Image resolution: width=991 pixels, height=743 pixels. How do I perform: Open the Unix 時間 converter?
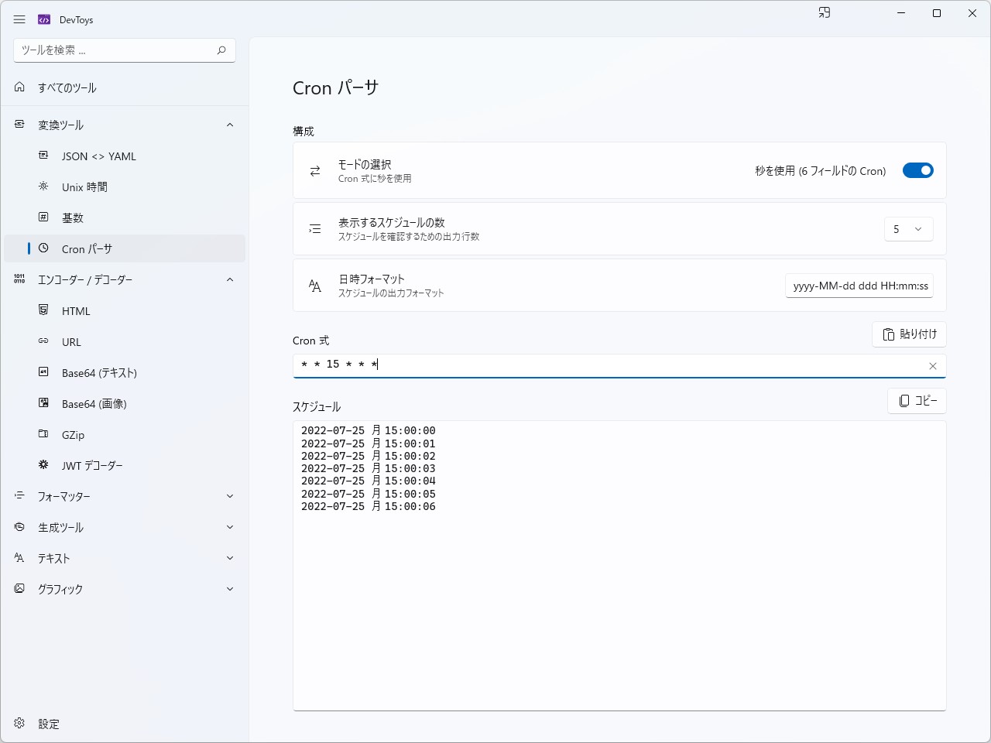[83, 187]
